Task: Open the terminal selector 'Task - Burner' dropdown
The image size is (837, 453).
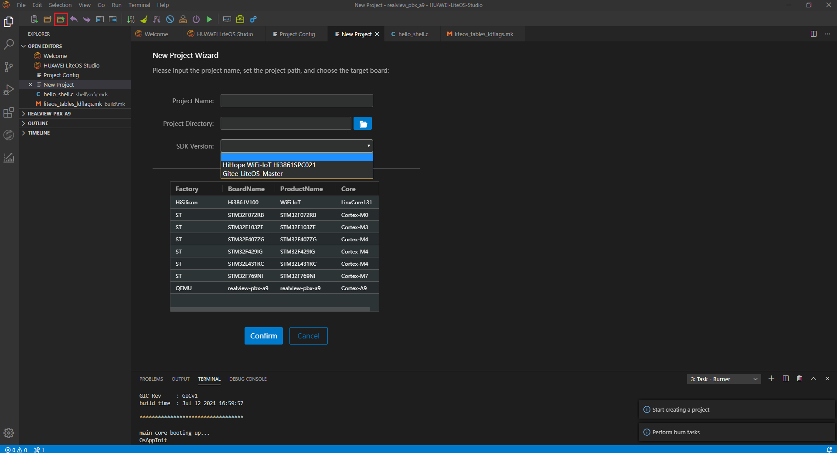Action: (724, 379)
